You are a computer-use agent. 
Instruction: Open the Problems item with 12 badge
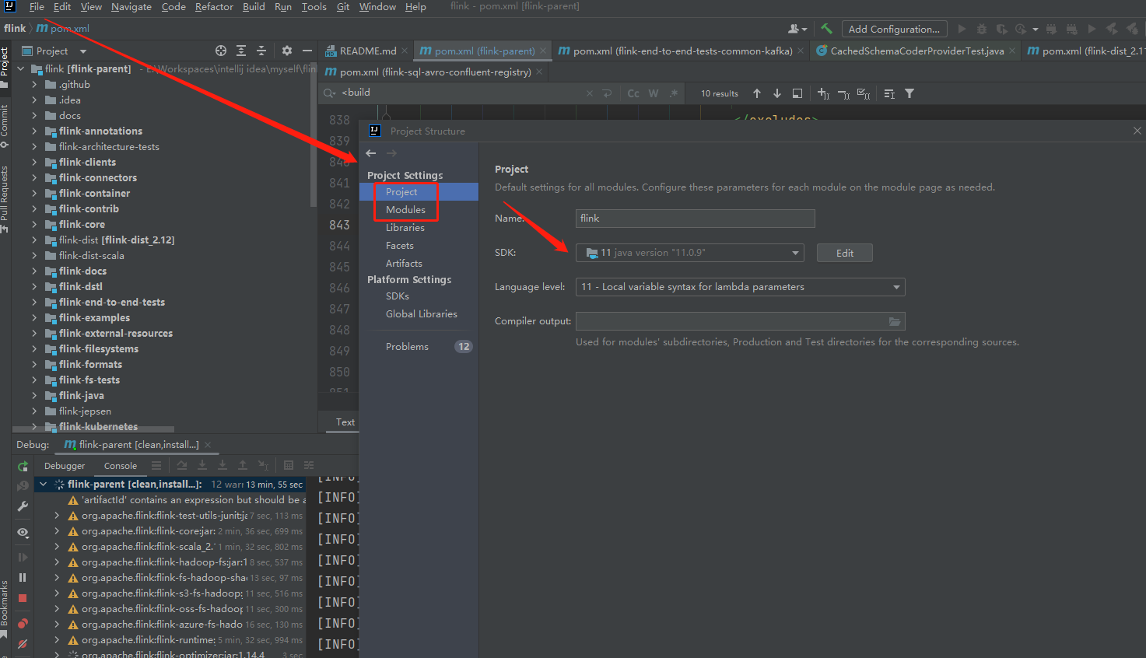419,347
